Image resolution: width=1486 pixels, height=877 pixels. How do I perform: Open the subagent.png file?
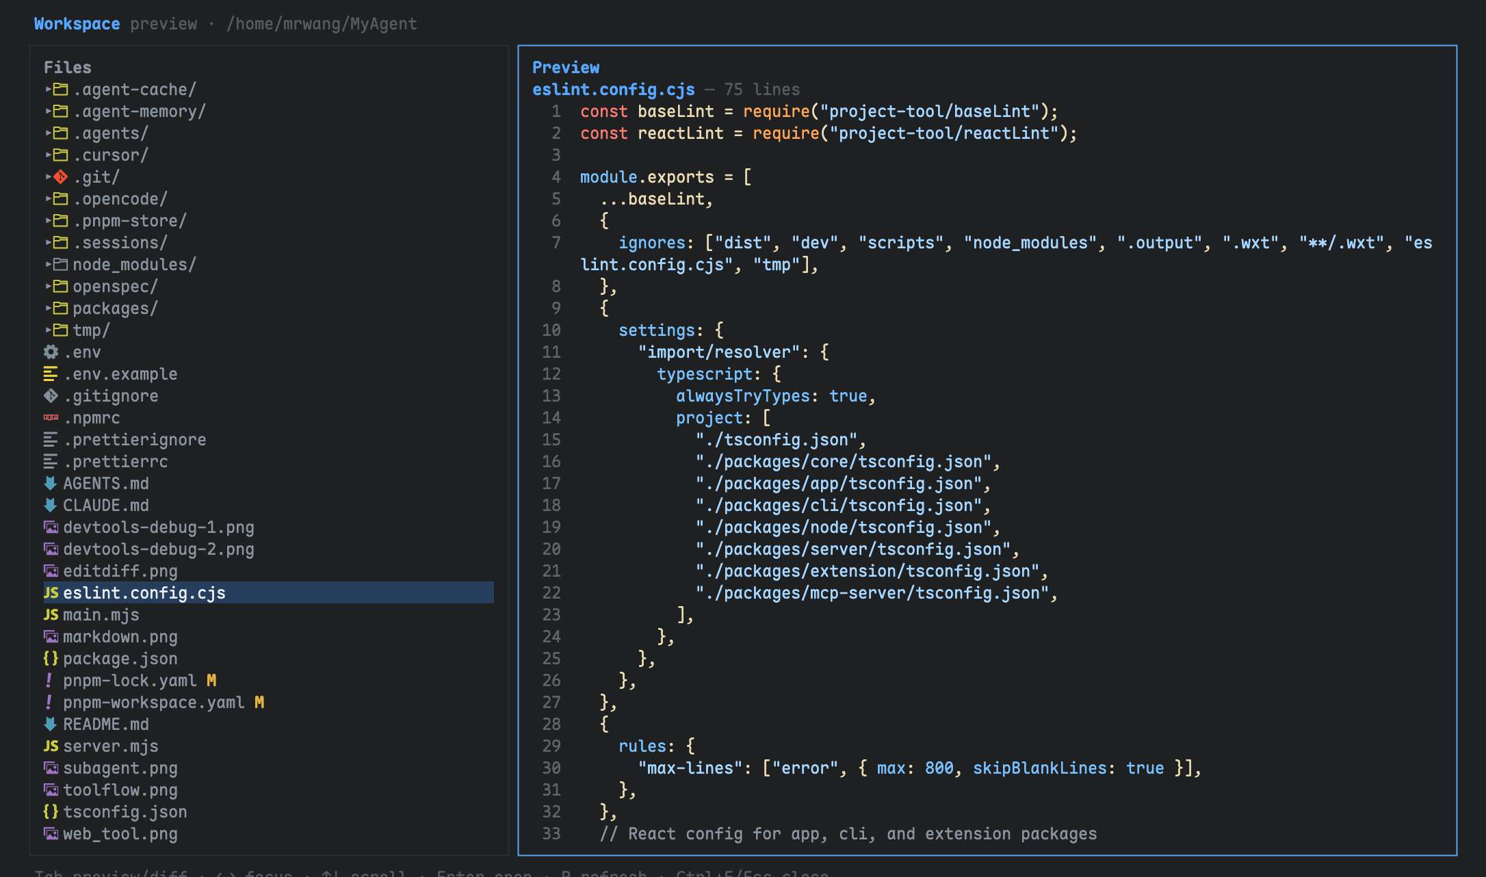point(120,768)
